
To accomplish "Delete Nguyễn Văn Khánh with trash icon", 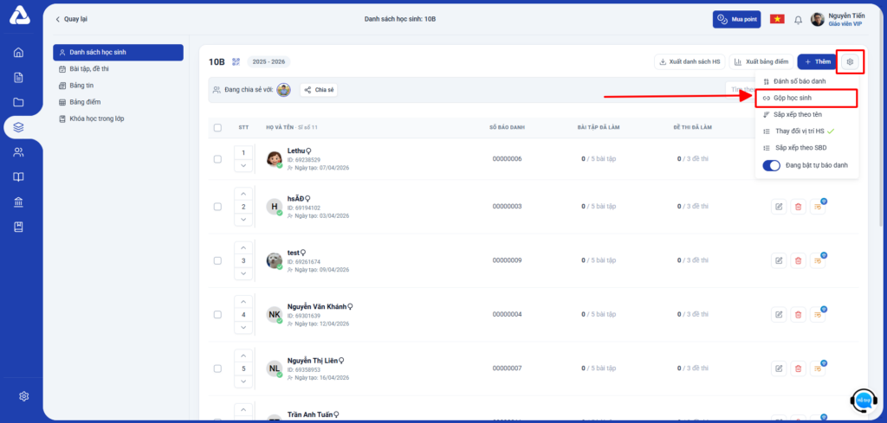I will point(798,315).
